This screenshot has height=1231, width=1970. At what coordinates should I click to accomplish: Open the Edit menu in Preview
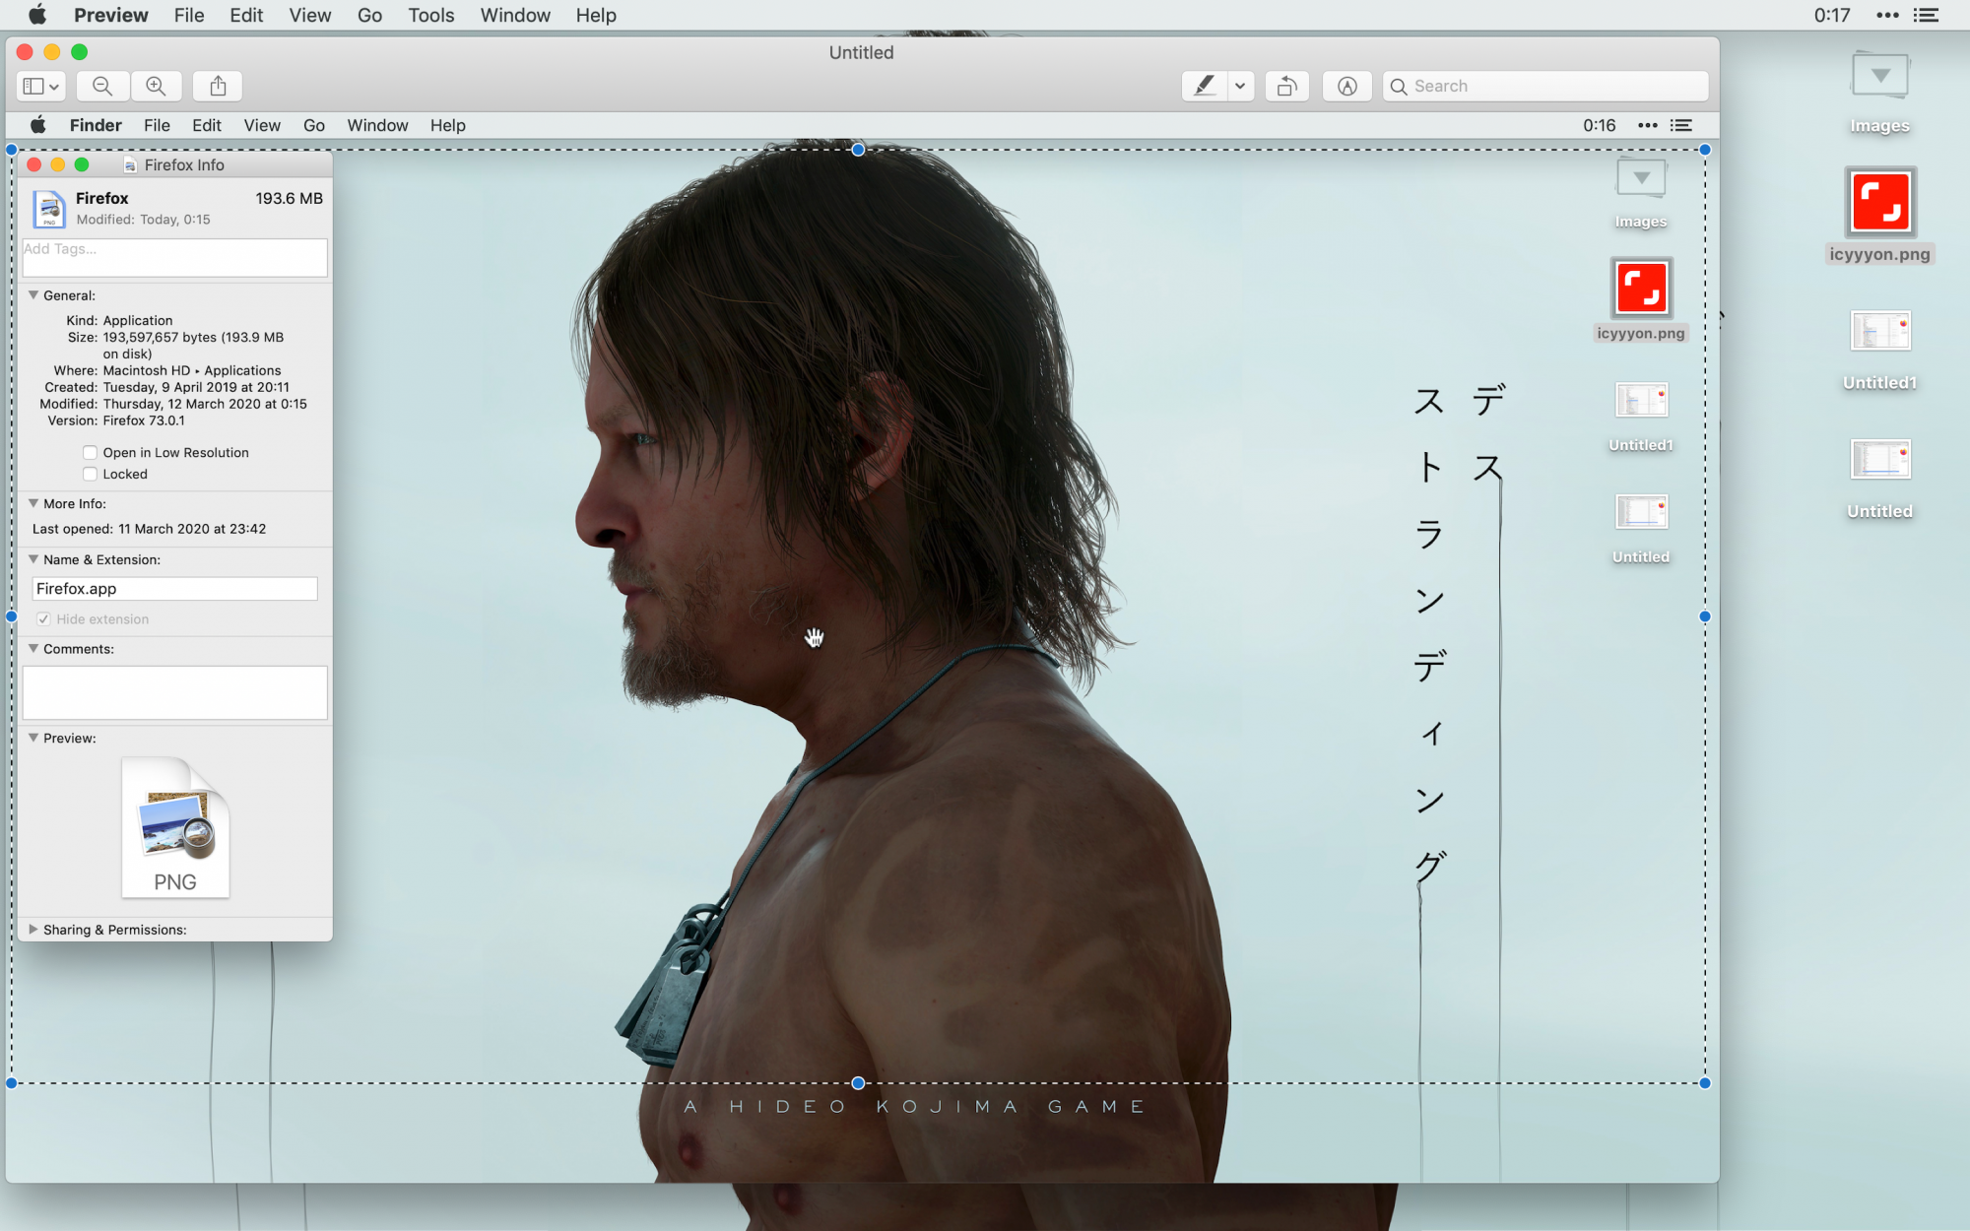246,15
